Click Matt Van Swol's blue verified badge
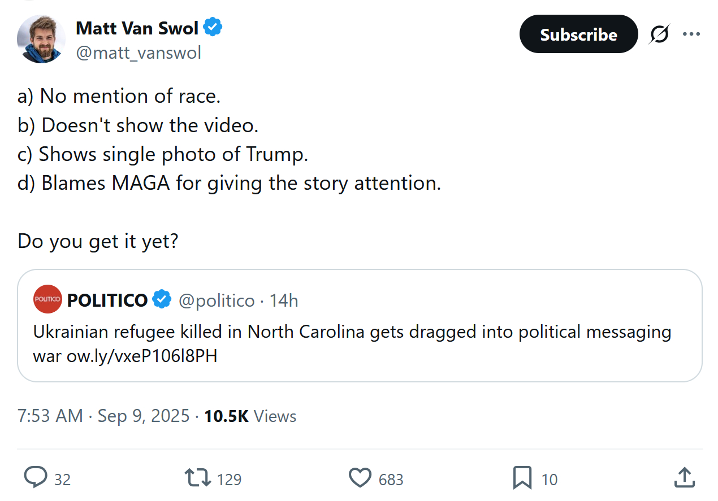Screen dimensions: 718x501 pos(213,27)
